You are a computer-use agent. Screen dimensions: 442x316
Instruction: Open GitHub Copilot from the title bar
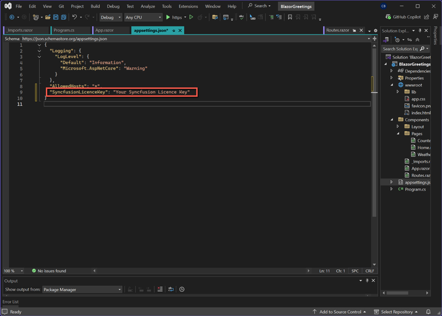pyautogui.click(x=403, y=17)
